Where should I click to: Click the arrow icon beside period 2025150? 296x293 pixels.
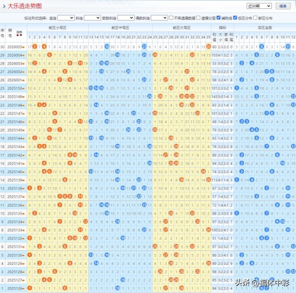(x=24, y=88)
